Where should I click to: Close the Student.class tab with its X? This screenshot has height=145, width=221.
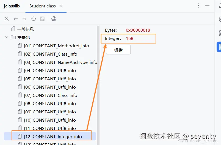[61, 6]
